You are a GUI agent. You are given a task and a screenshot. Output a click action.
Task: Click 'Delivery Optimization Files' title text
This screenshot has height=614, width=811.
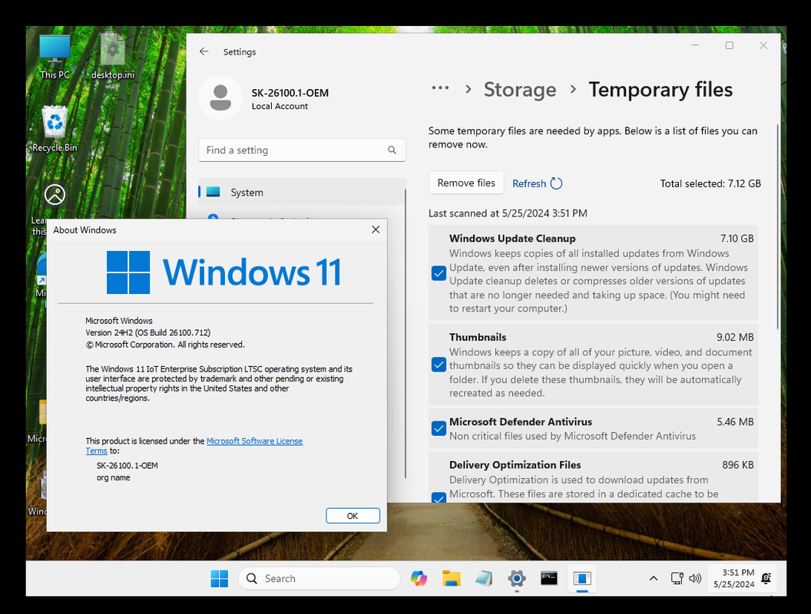(515, 464)
